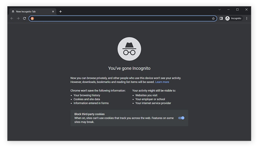Image resolution: width=259 pixels, height=148 pixels.
Task: Reload the current page
Action: pyautogui.click(x=24, y=18)
